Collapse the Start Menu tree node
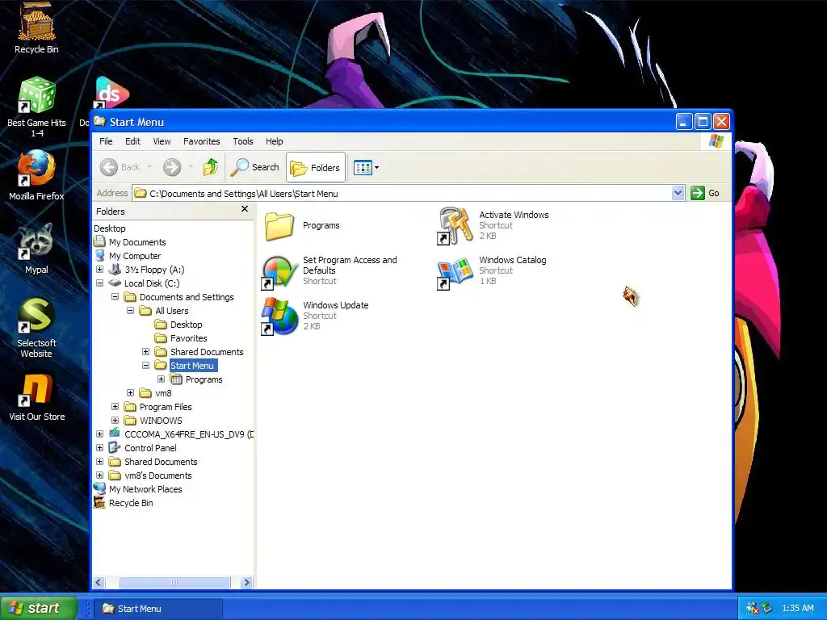827x620 pixels. pyautogui.click(x=145, y=366)
